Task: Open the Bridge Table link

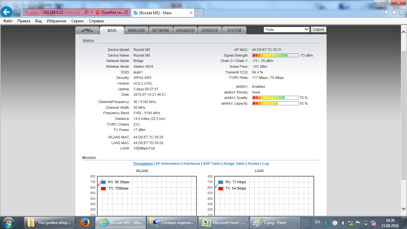Action: click(x=234, y=163)
